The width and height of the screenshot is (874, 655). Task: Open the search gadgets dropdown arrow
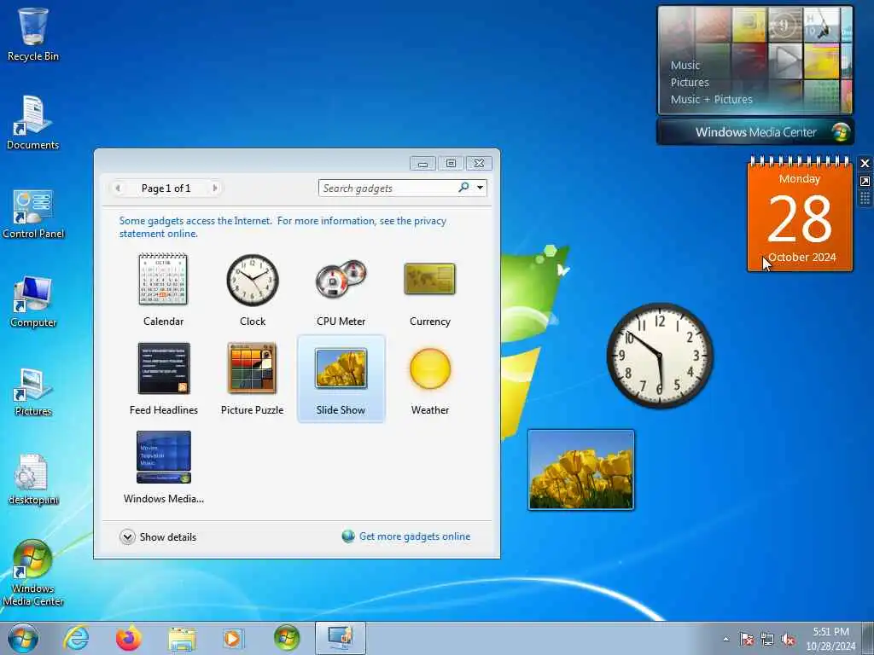click(x=480, y=188)
